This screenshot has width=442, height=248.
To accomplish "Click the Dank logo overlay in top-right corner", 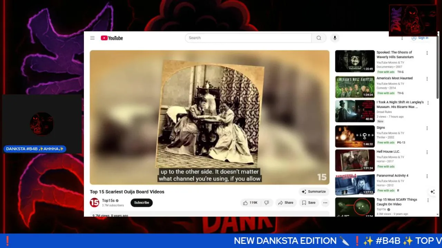I will 413,20.
